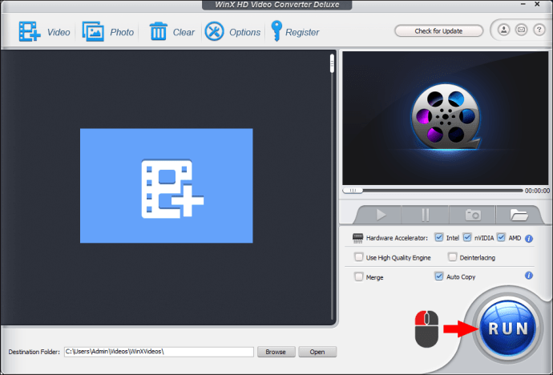Viewport: 553px width, 375px height.
Task: Click the preview playback seek slider
Action: coord(433,191)
